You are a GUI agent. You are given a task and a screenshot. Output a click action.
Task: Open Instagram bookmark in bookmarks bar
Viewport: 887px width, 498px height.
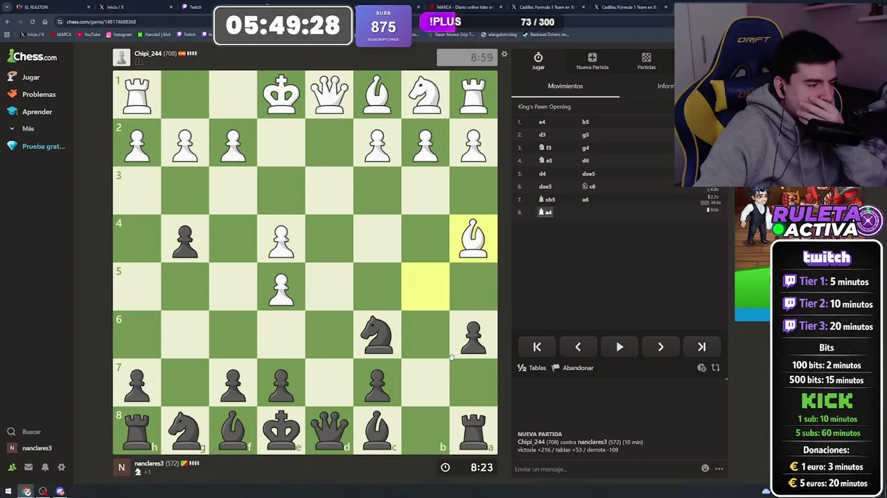[119, 35]
